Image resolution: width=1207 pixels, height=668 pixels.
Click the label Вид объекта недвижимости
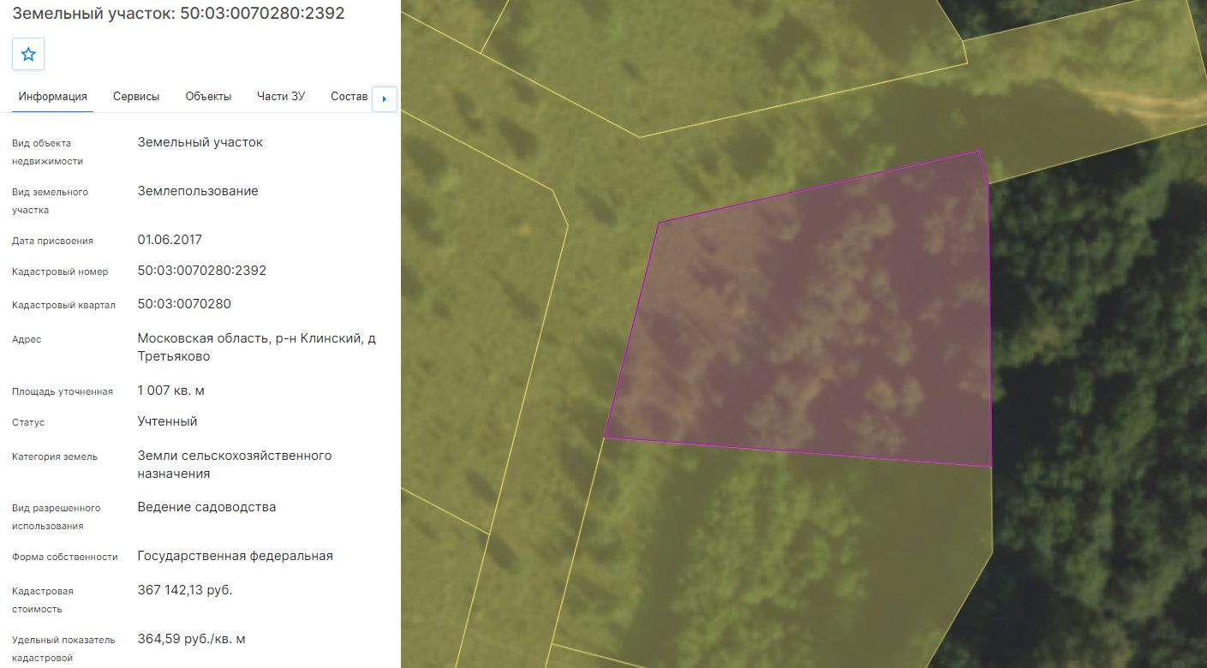(47, 152)
